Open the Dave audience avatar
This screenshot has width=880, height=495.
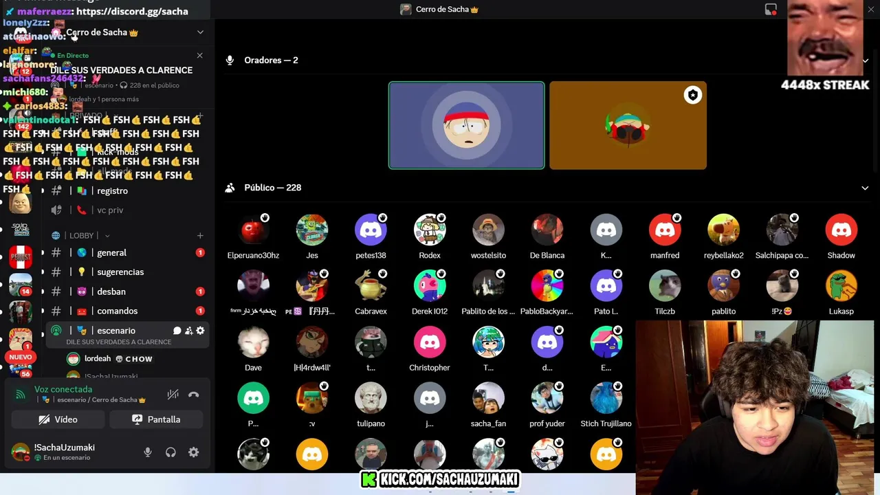click(x=253, y=342)
